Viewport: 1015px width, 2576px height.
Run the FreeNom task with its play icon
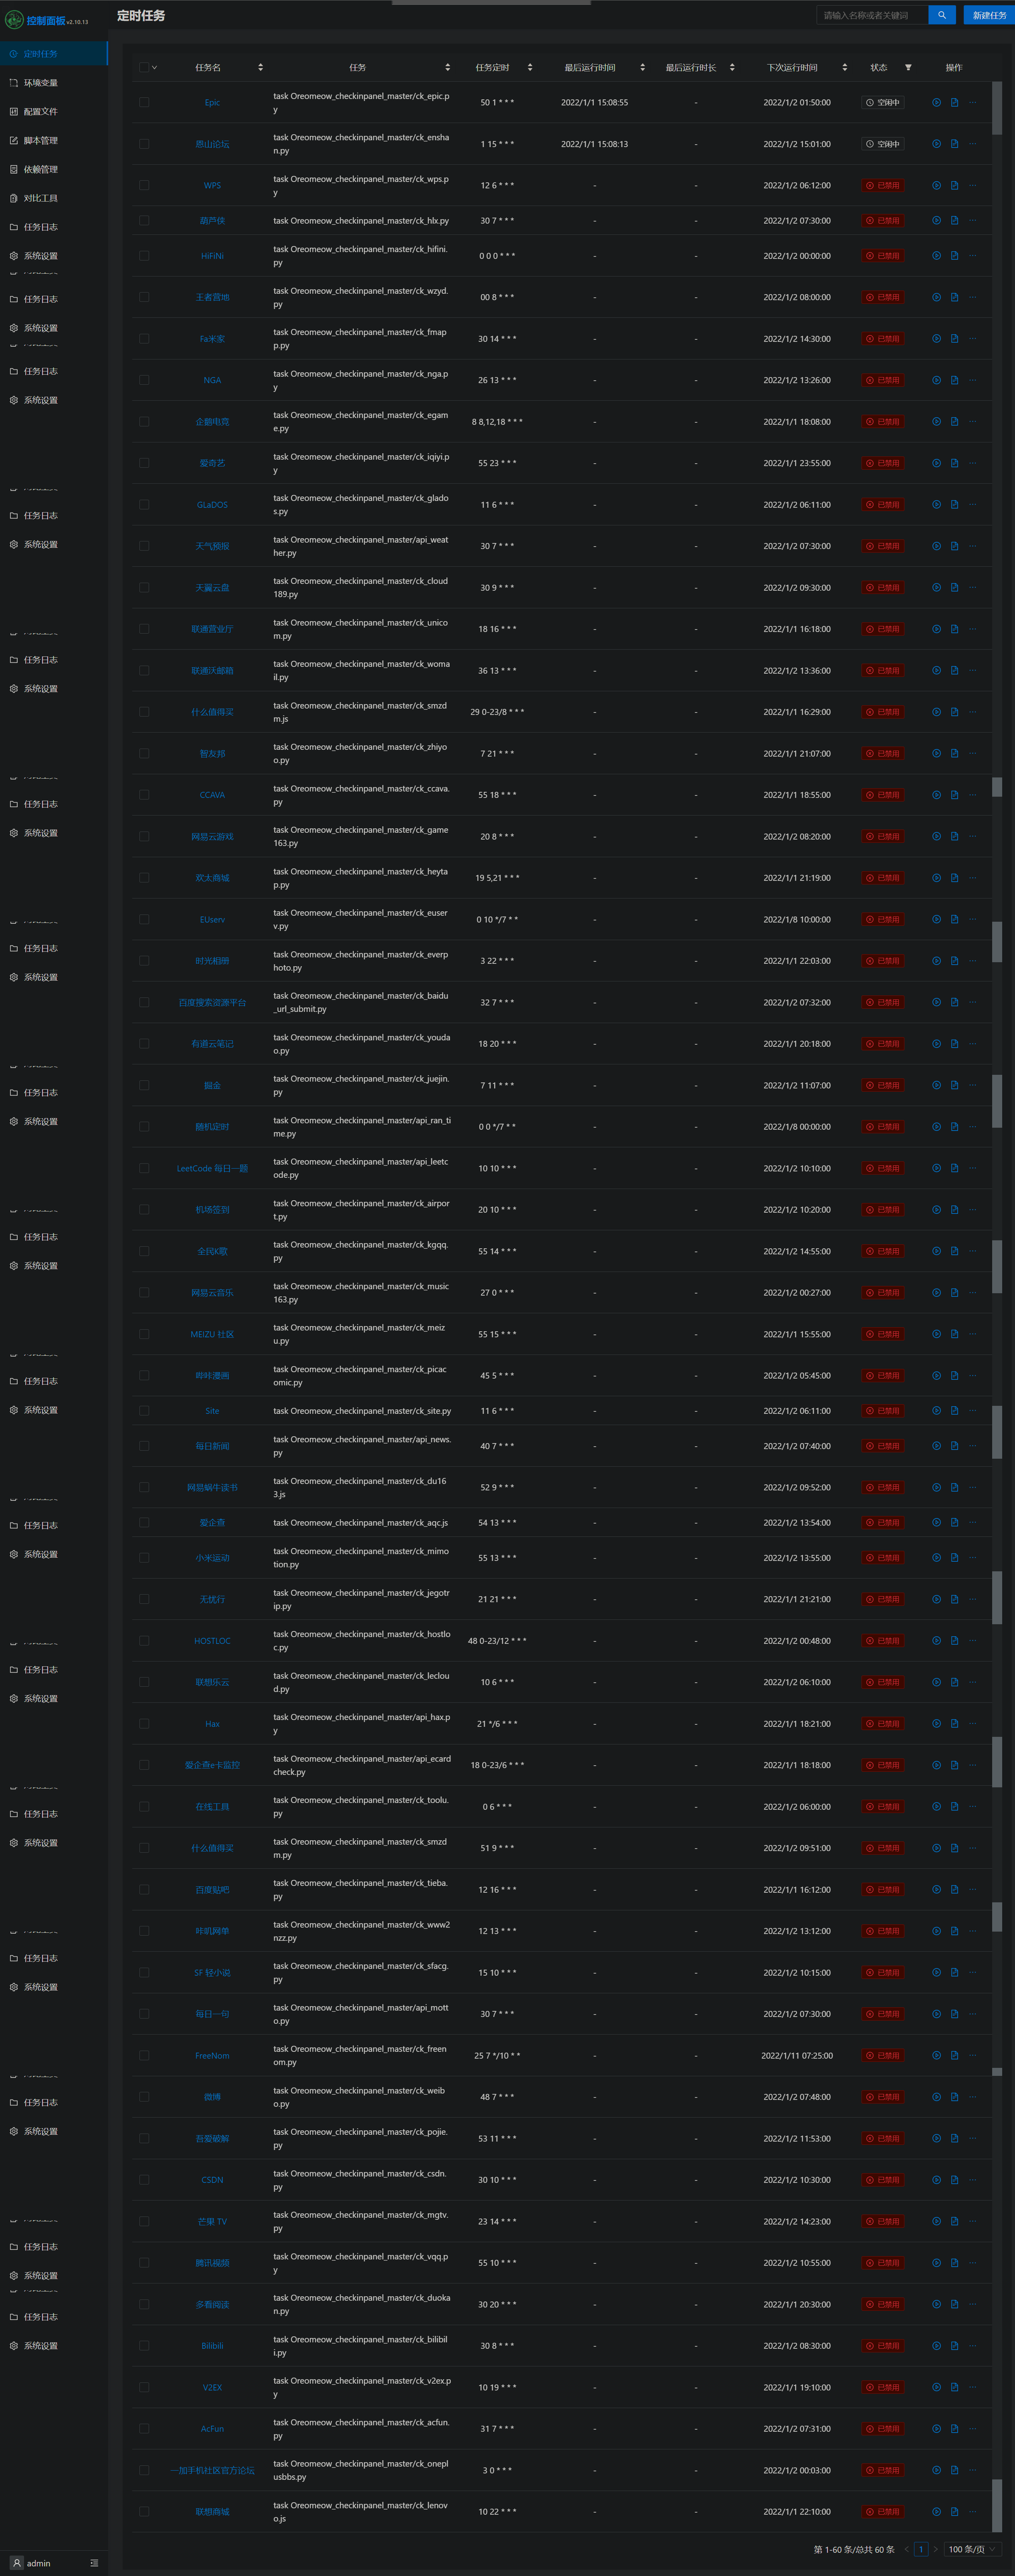tap(936, 2055)
